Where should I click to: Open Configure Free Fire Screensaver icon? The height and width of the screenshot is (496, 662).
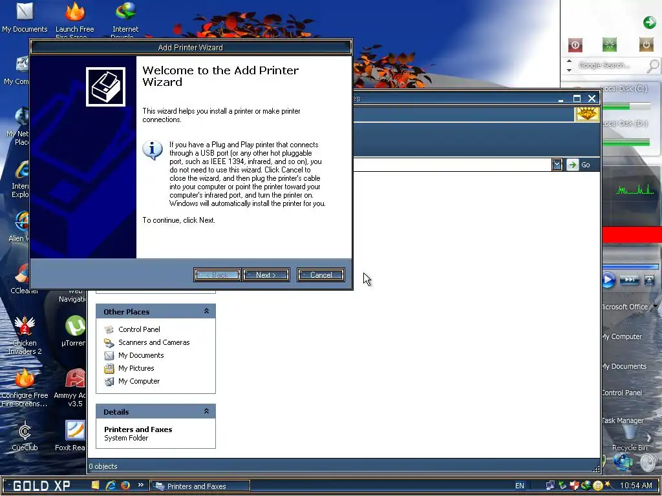pos(25,388)
